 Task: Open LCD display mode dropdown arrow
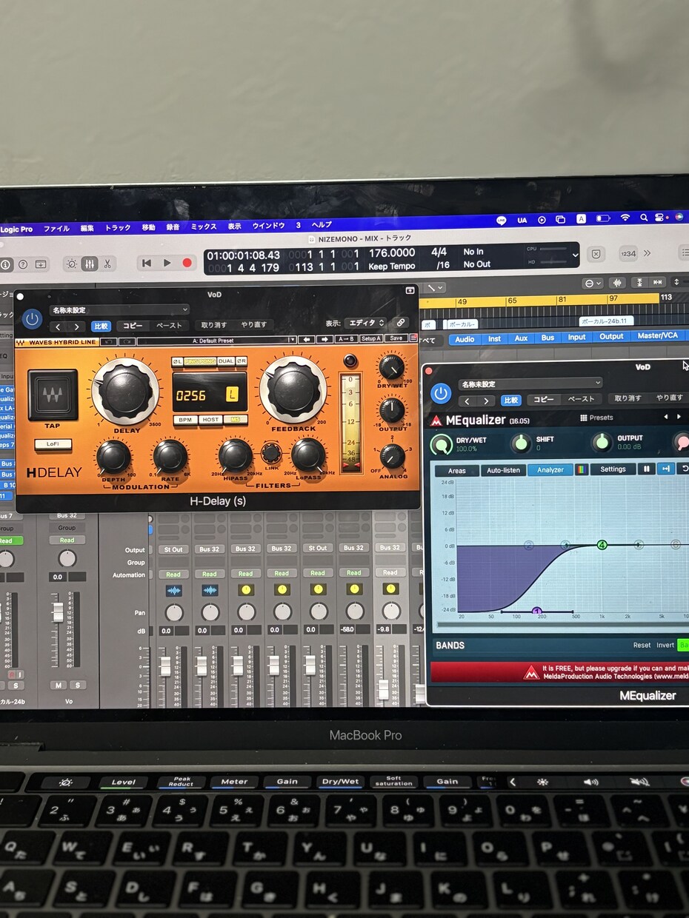coord(576,255)
